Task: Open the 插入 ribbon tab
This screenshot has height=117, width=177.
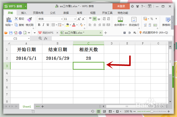Action: [x=24, y=13]
